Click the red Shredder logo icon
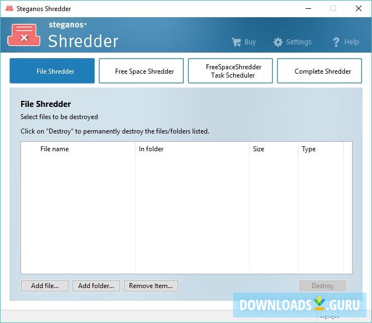This screenshot has height=323, width=372. (24, 35)
